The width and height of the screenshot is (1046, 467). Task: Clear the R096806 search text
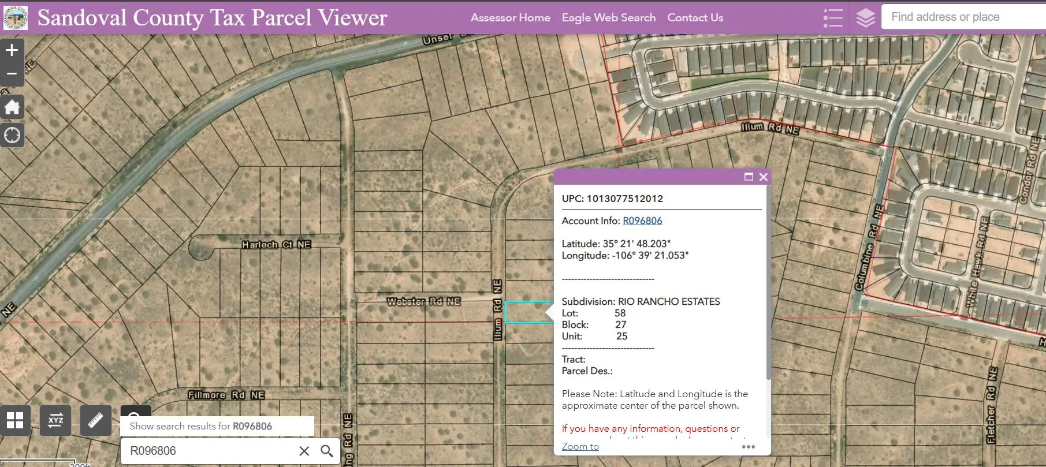304,451
